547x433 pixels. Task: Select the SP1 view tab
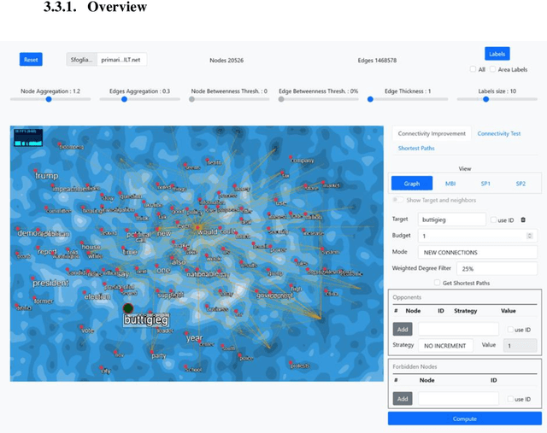coord(485,184)
